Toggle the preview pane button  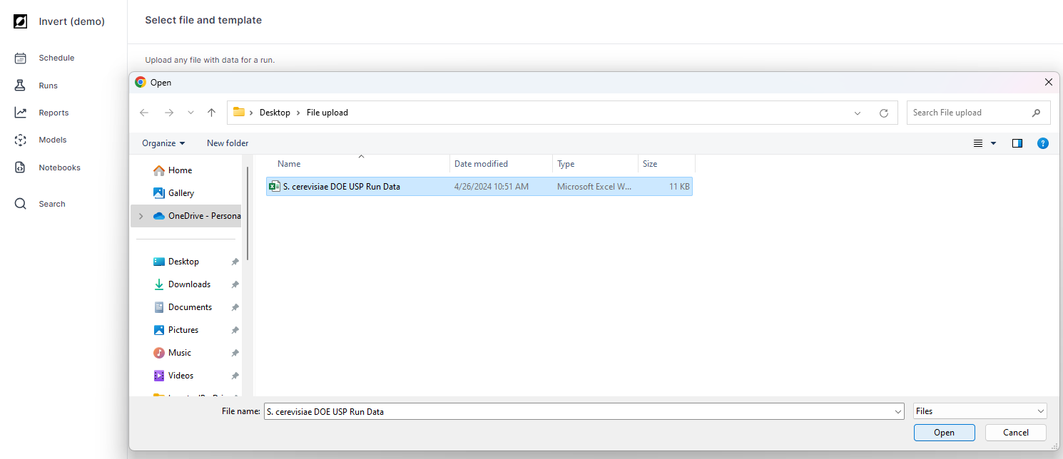click(x=1017, y=143)
